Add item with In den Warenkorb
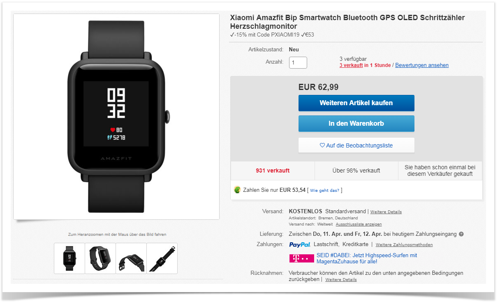500x304 pixels. pos(356,124)
